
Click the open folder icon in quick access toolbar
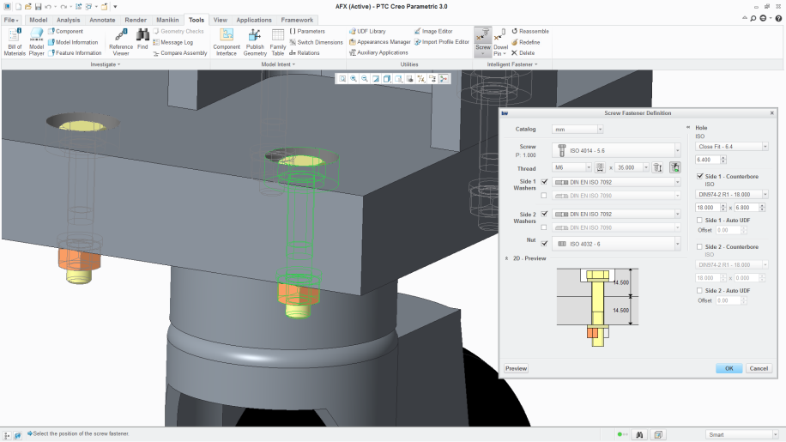pos(28,7)
